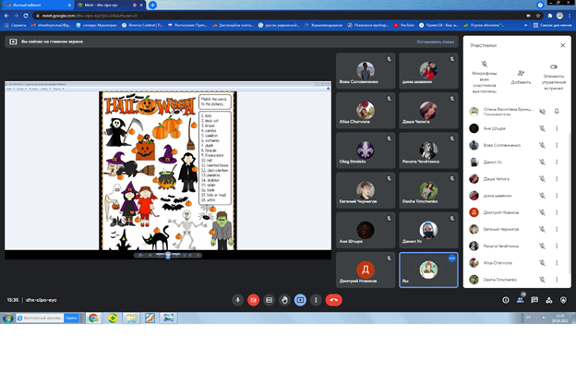The height and width of the screenshot is (384, 576).
Task: Open the Сервисы bookmark
Action: pos(15,25)
